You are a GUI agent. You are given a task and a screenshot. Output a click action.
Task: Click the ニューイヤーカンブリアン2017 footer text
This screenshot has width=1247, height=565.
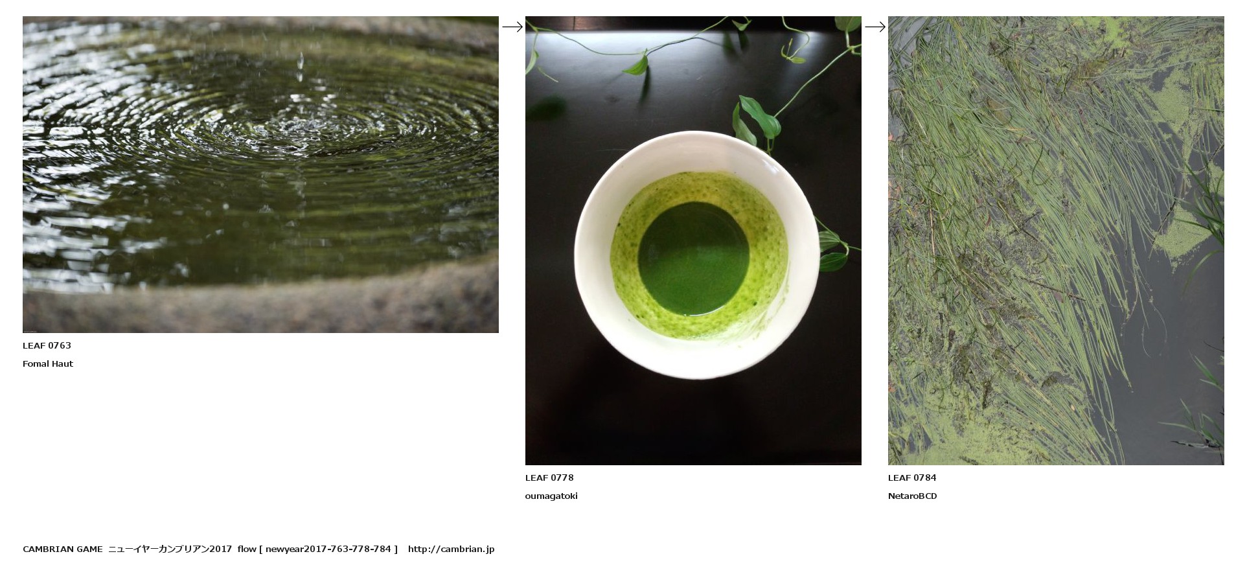point(170,549)
